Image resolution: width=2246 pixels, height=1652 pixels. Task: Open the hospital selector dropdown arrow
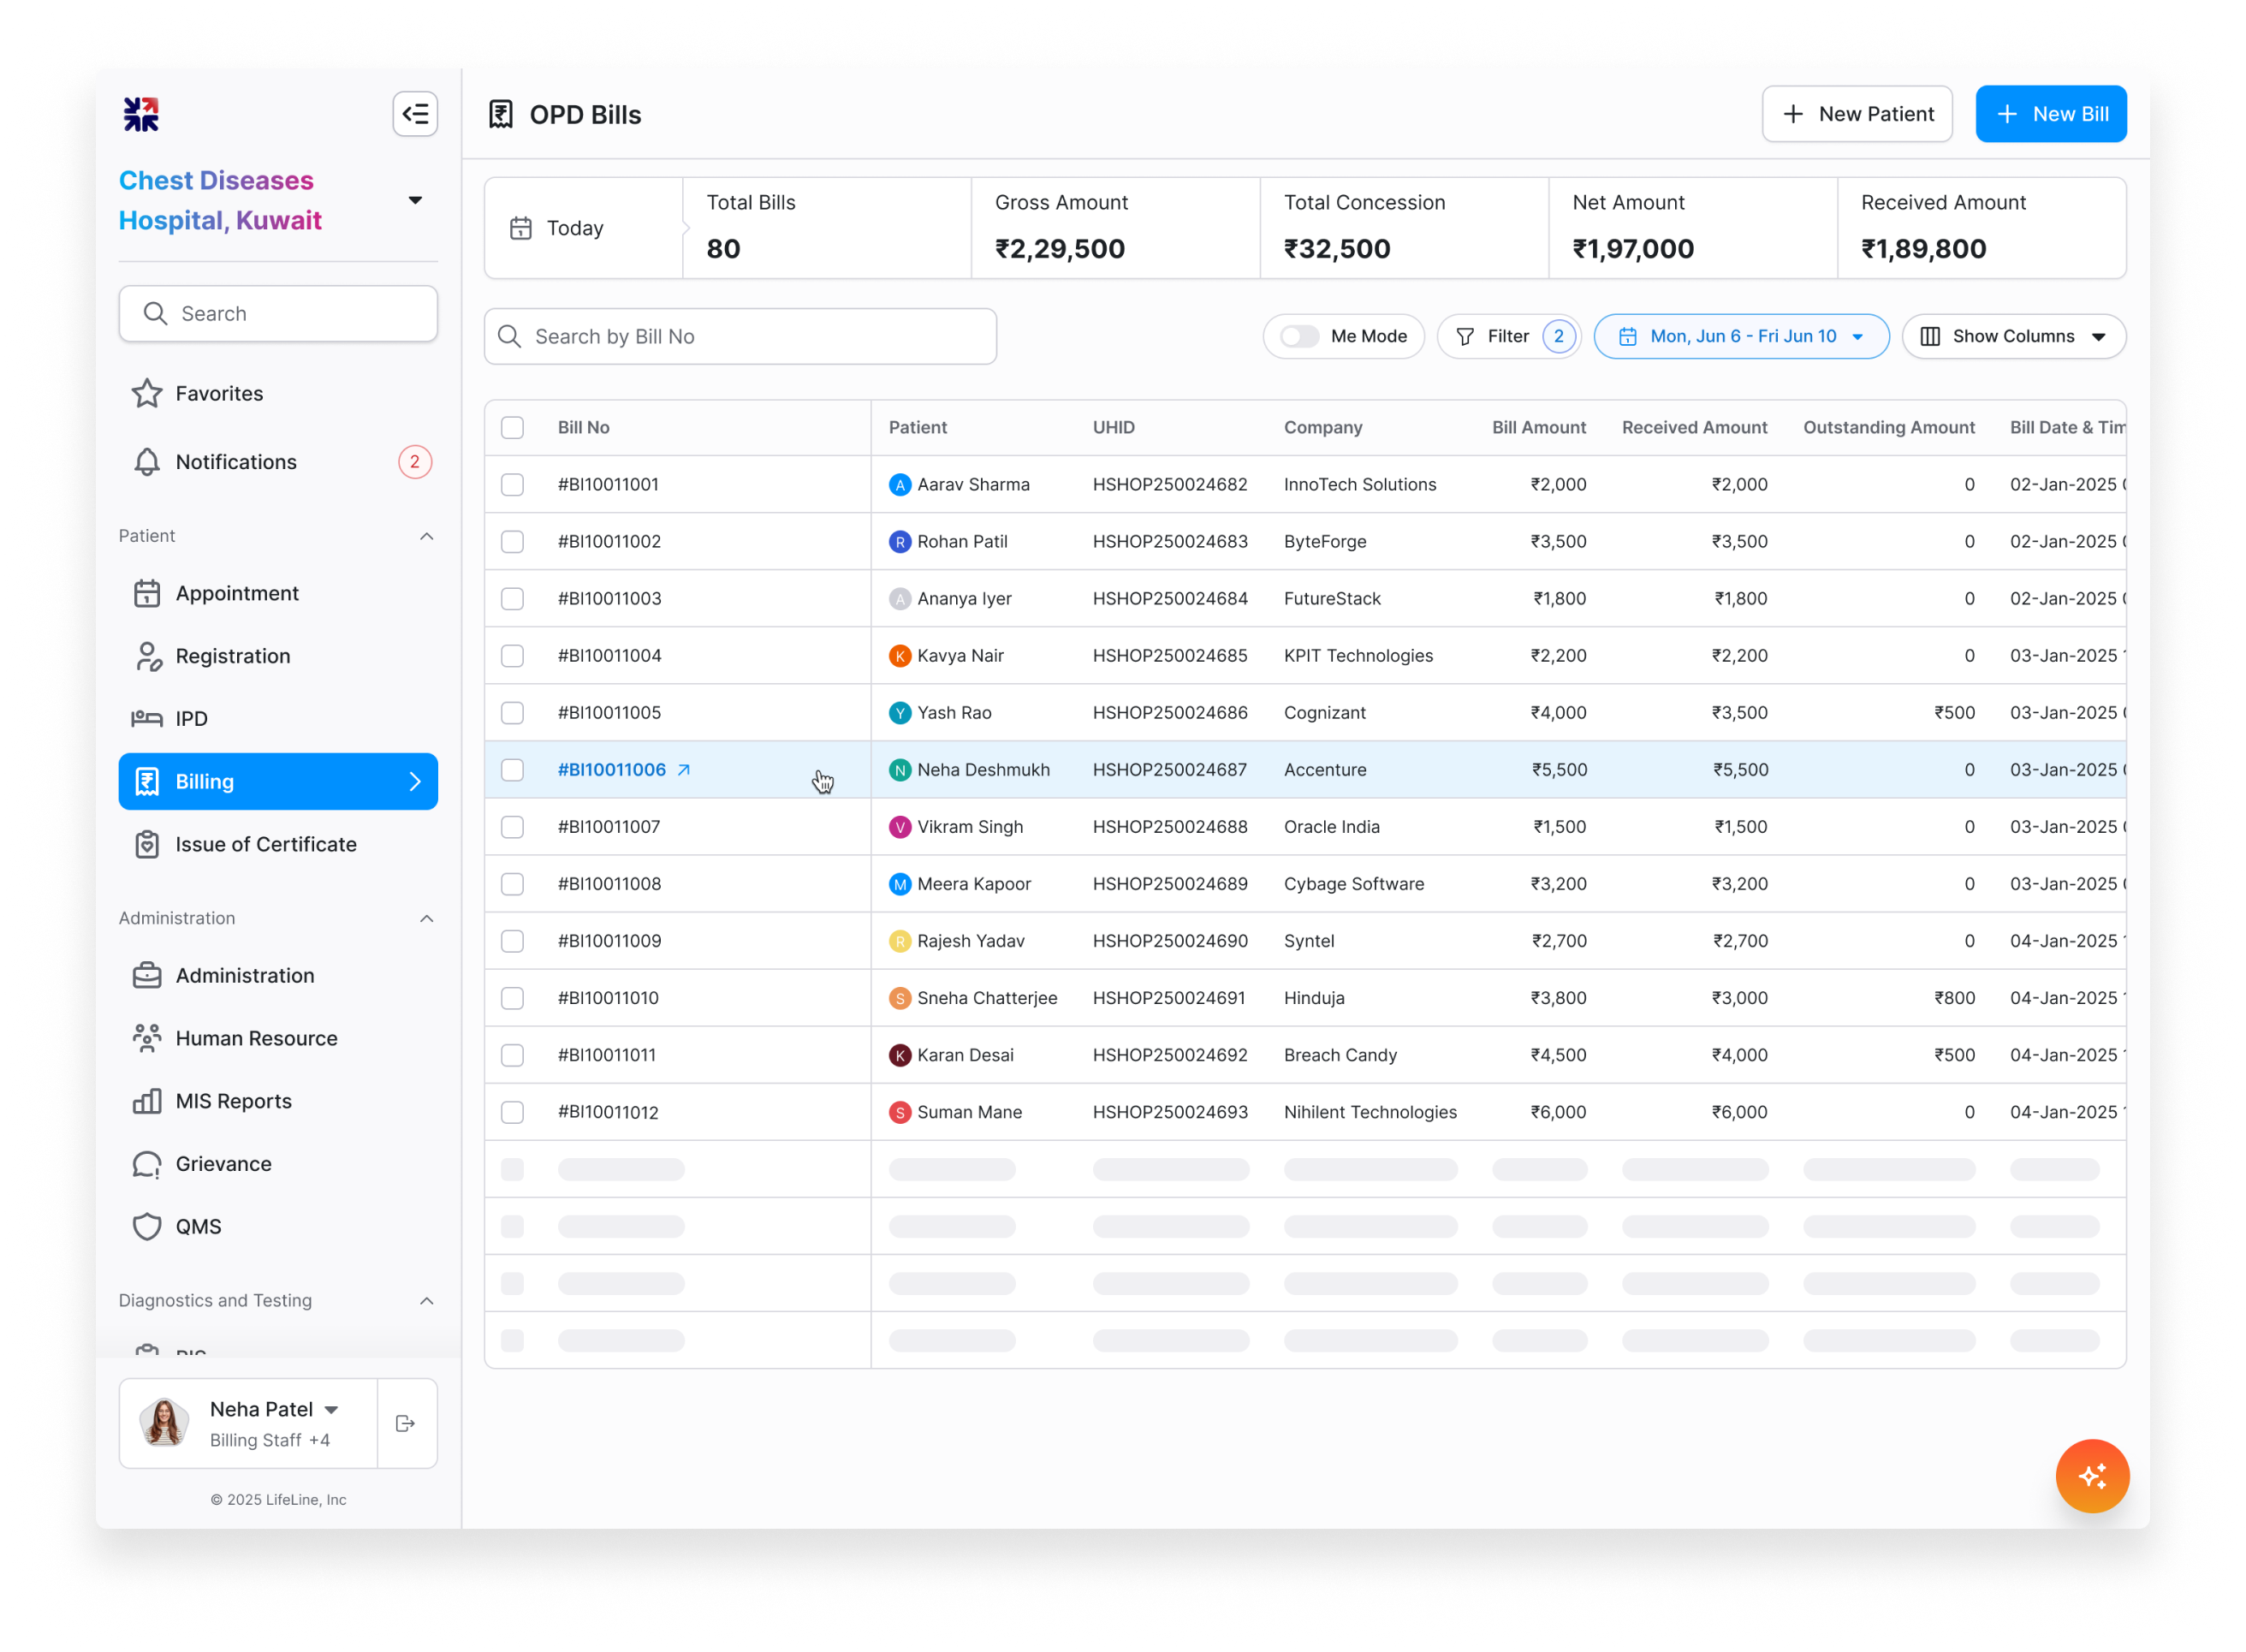click(415, 200)
